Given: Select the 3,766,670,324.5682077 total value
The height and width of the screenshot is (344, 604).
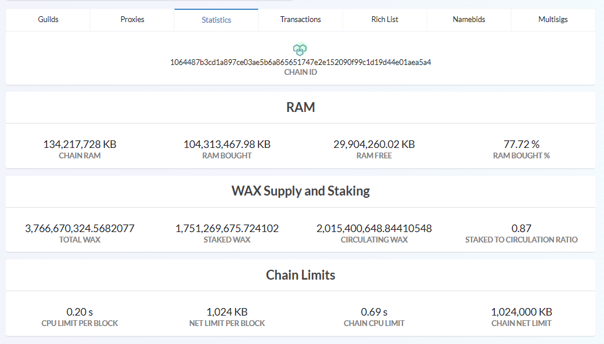Looking at the screenshot, I should (80, 229).
